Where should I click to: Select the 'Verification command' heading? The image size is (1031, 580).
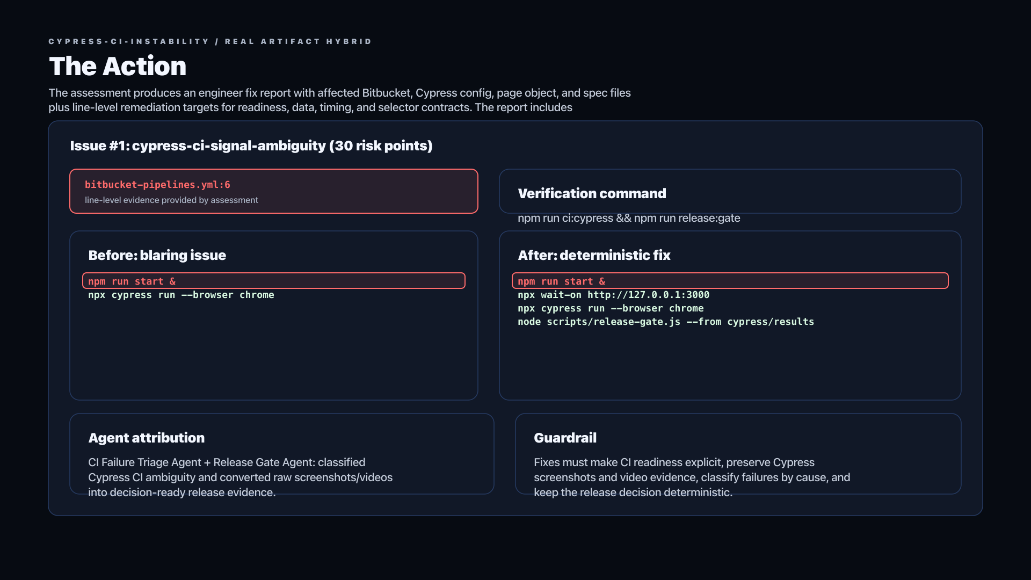pyautogui.click(x=592, y=193)
